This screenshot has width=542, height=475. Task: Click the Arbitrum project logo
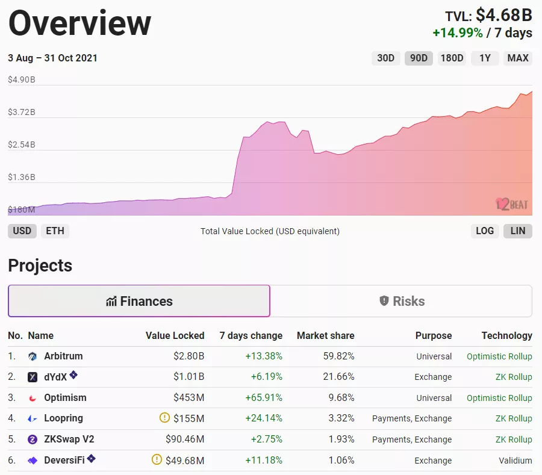coord(32,356)
